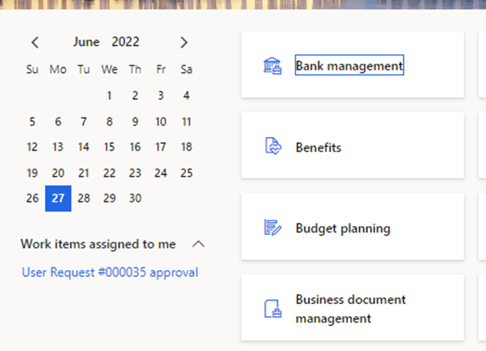486x351 pixels.
Task: Open the Bank management workspace
Action: tap(349, 66)
